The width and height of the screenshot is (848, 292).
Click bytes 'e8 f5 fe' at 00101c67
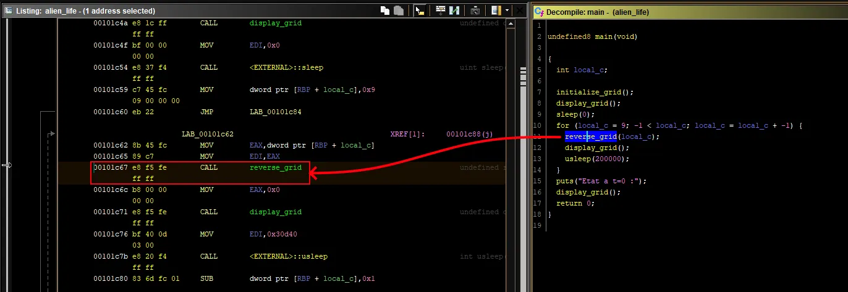click(150, 167)
